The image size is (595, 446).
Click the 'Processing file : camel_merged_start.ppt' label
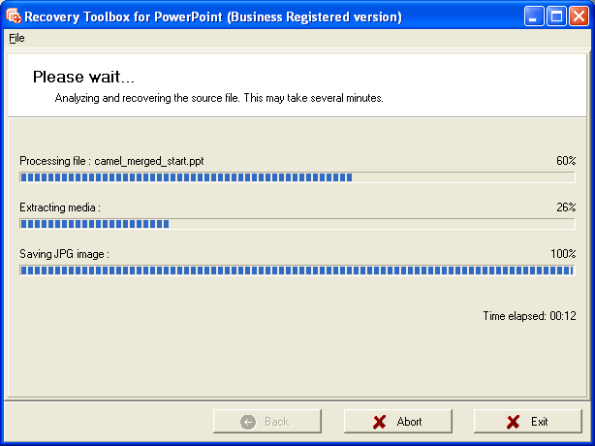(x=111, y=161)
